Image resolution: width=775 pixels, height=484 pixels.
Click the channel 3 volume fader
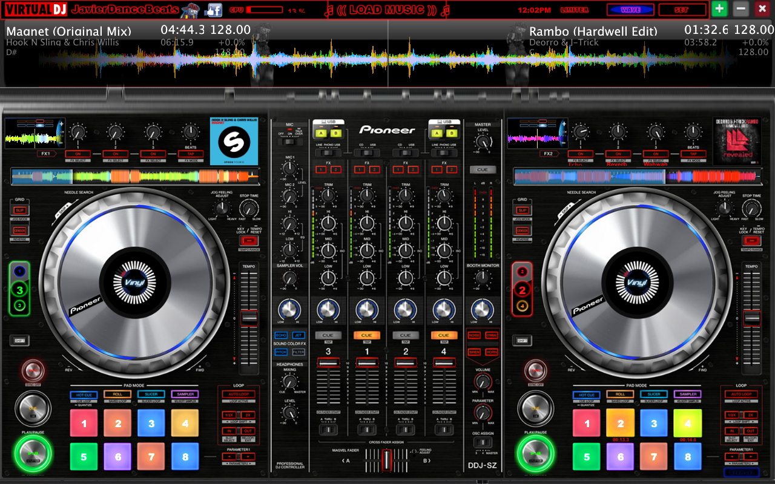point(328,362)
